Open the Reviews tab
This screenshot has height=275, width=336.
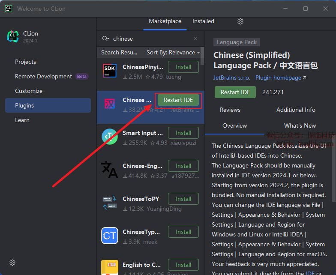coord(230,110)
